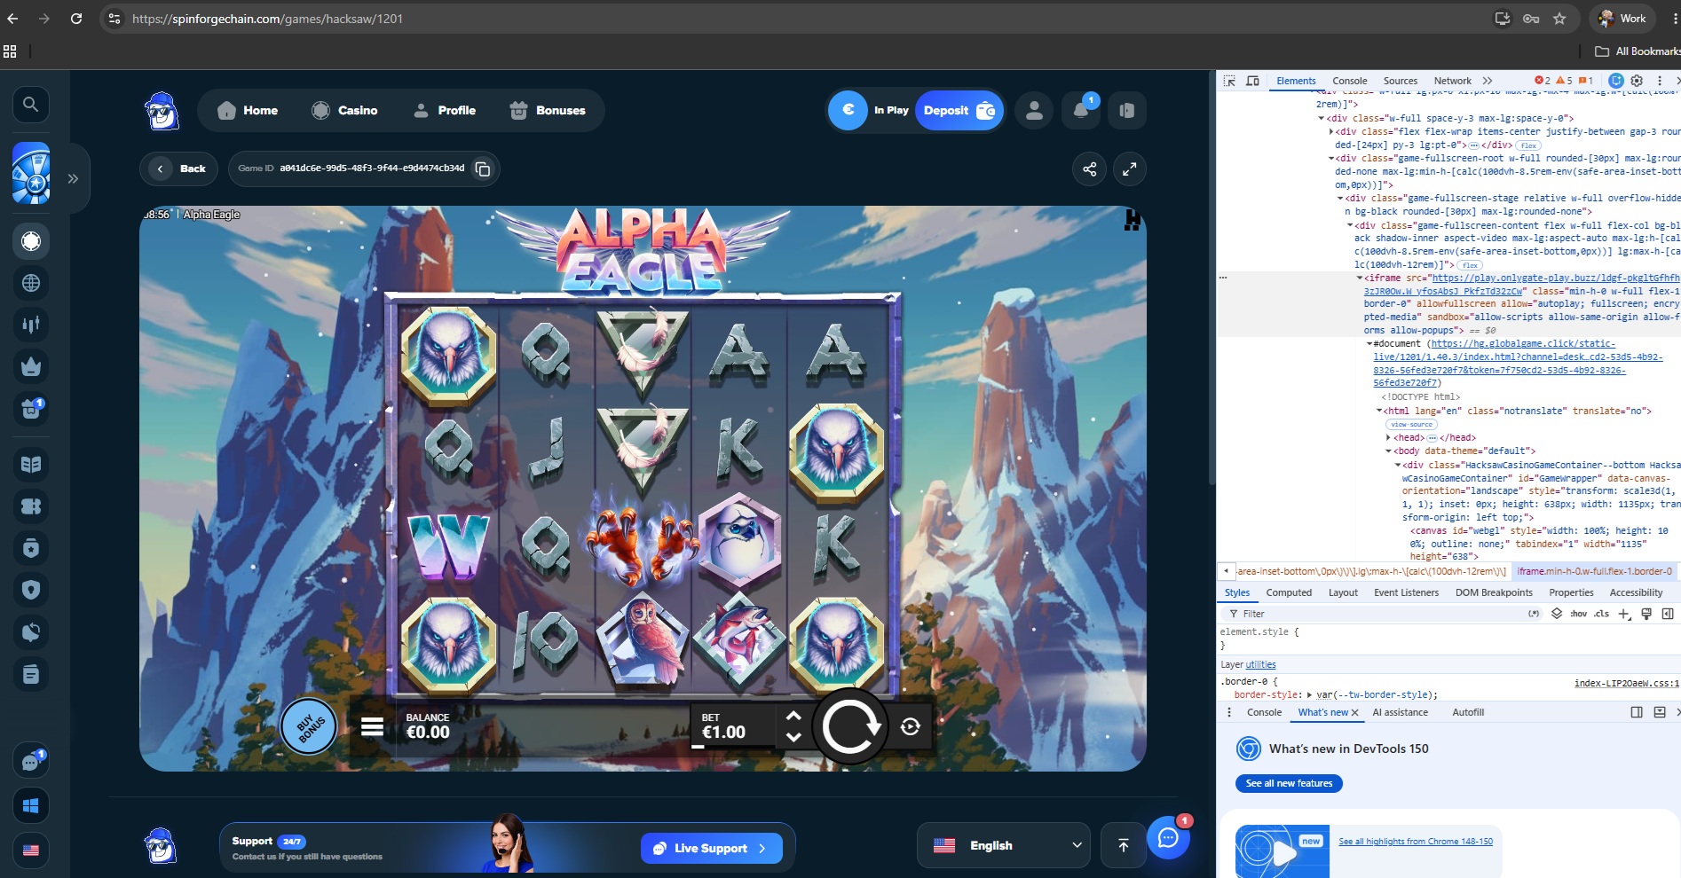Open the Event Listeners tab
1681x878 pixels.
pyautogui.click(x=1406, y=592)
